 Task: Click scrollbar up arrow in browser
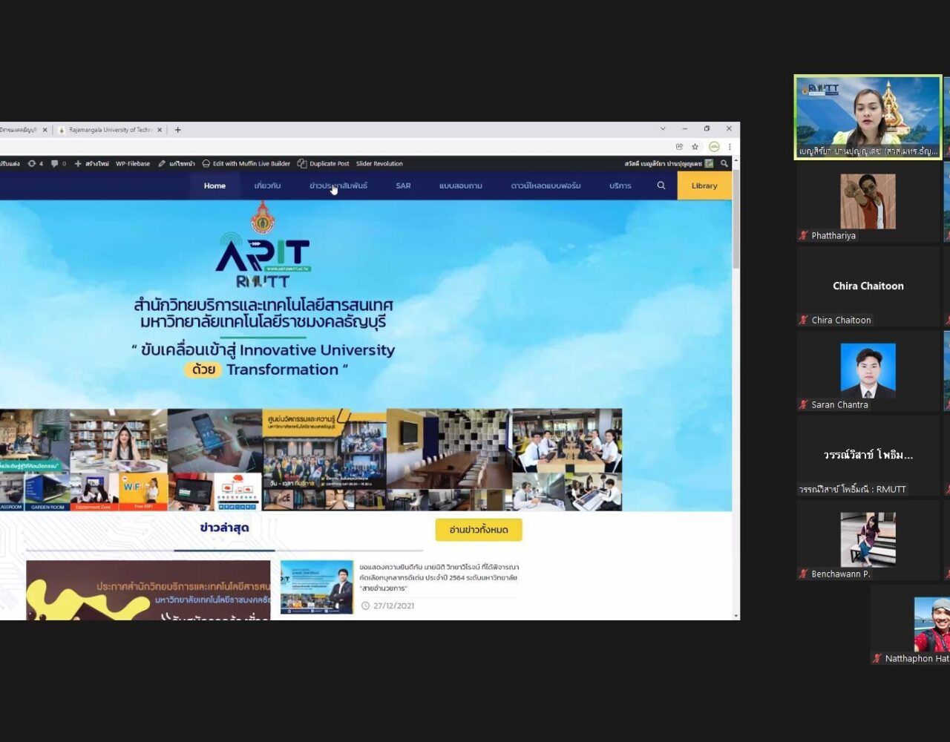[x=736, y=161]
